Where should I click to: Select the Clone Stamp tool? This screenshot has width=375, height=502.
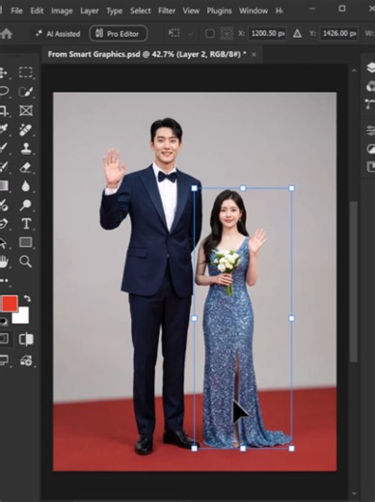(26, 148)
